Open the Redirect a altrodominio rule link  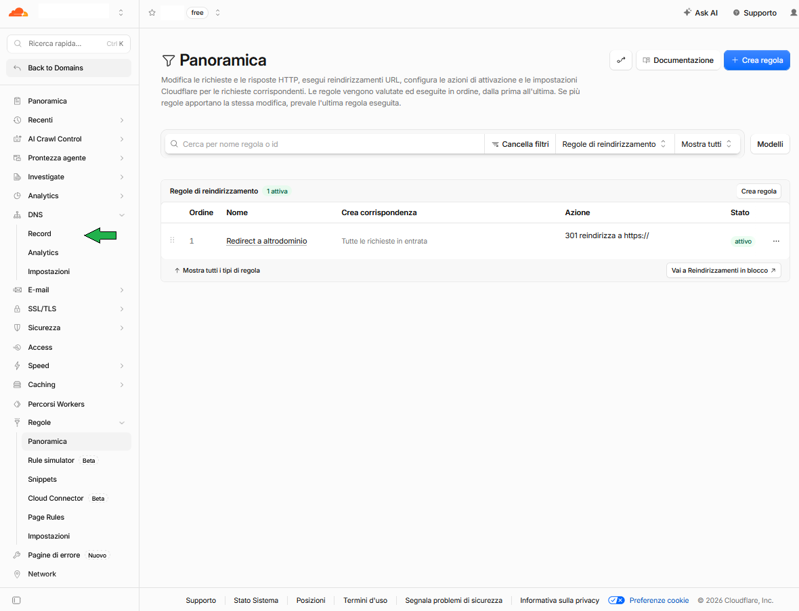tap(267, 241)
